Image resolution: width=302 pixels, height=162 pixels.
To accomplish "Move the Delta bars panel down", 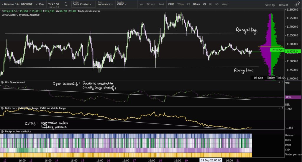I will [279, 108].
